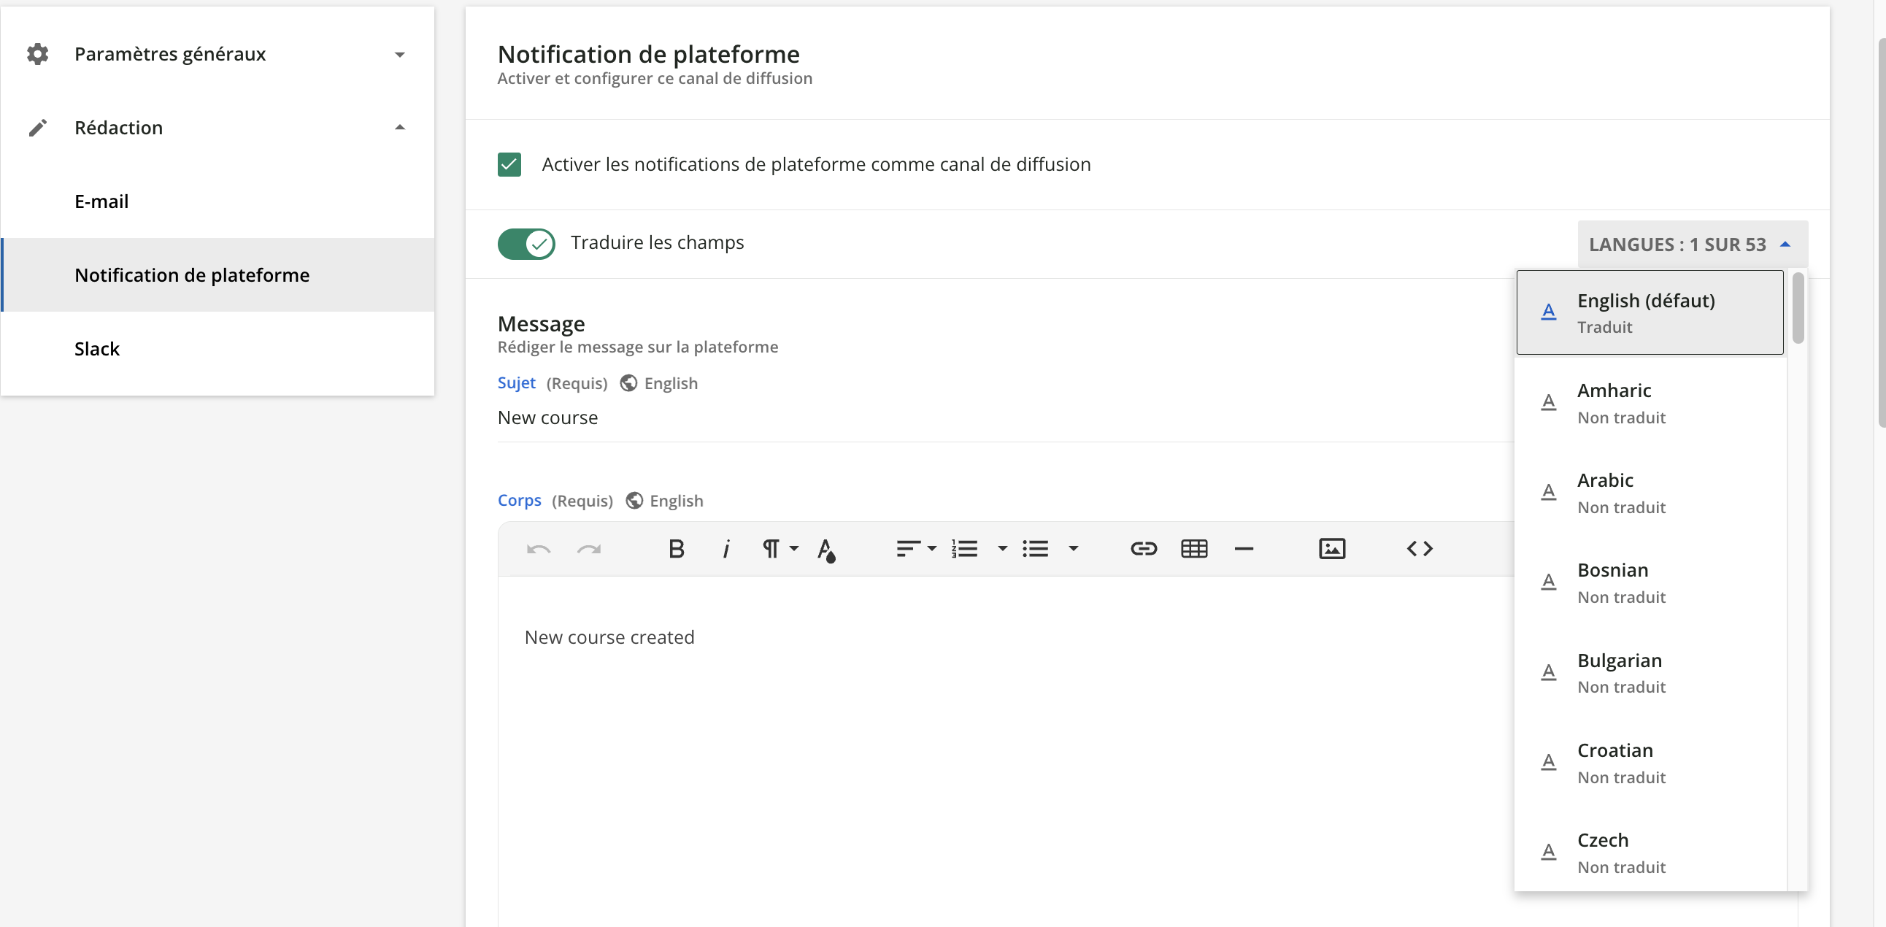Insert an image into the body

1332,548
